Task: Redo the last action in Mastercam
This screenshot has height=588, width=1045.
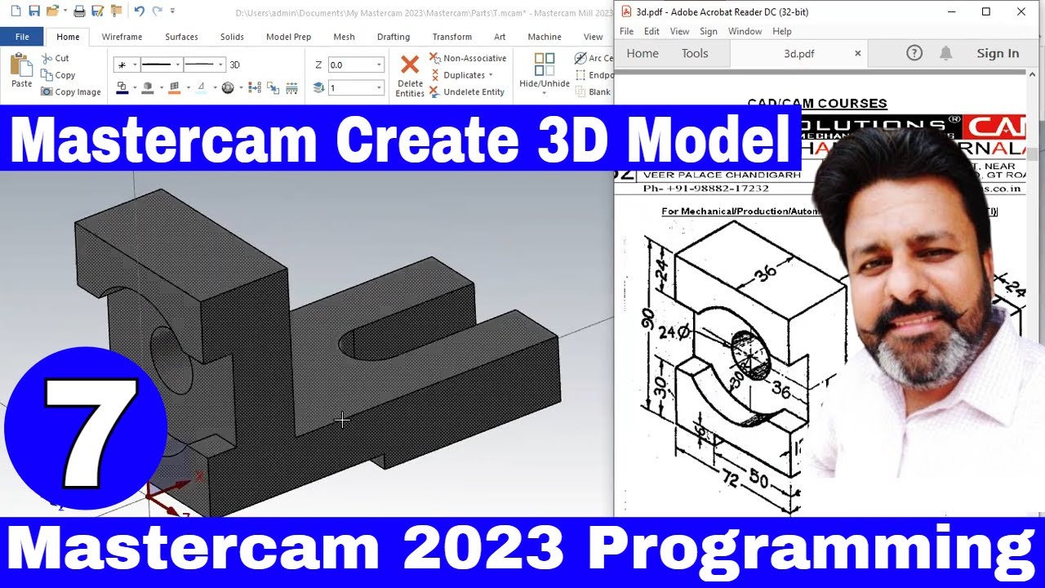Action: click(x=157, y=11)
